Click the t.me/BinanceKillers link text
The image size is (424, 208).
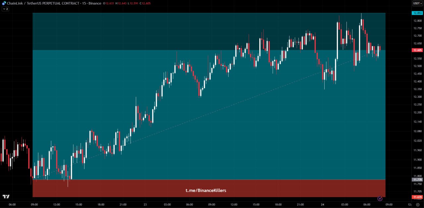[x=206, y=190]
